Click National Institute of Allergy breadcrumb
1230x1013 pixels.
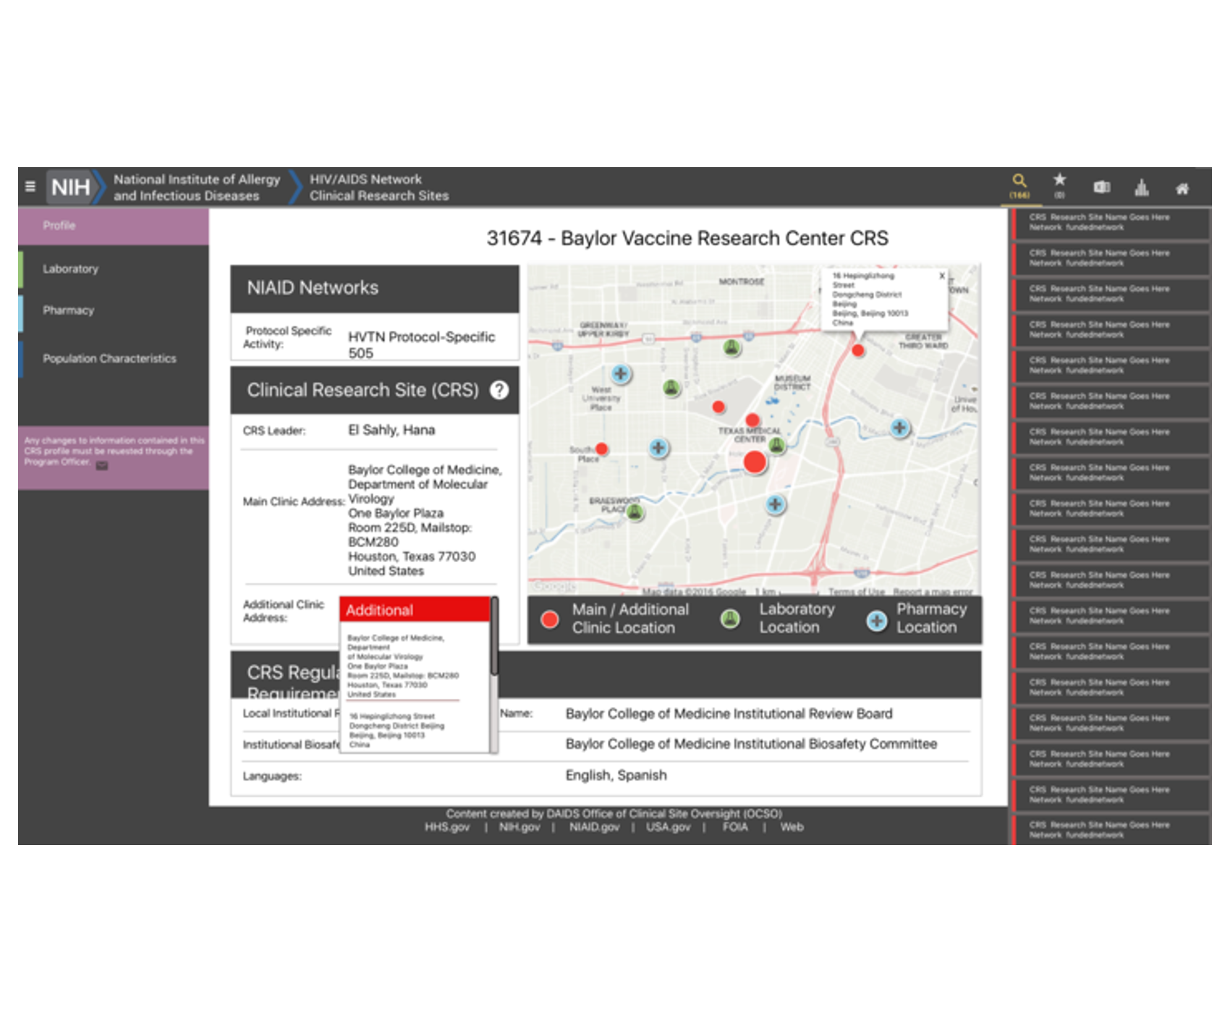click(x=196, y=187)
